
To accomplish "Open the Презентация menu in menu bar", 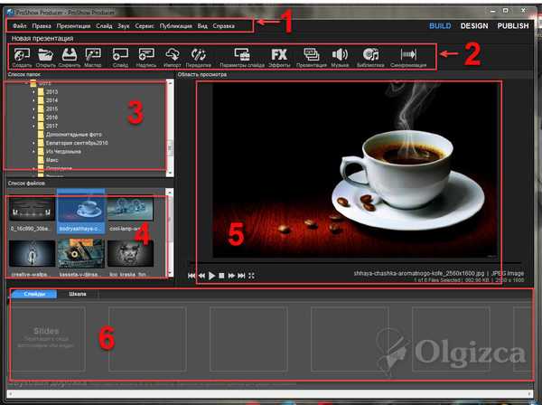I will (x=74, y=26).
